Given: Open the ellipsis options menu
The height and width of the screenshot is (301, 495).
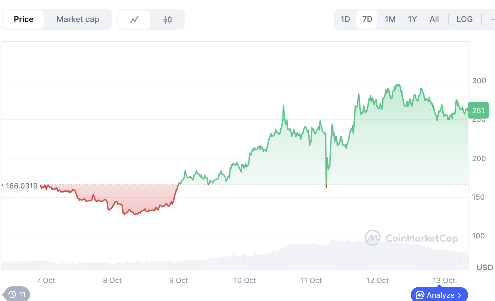Looking at the screenshot, I should [x=493, y=19].
